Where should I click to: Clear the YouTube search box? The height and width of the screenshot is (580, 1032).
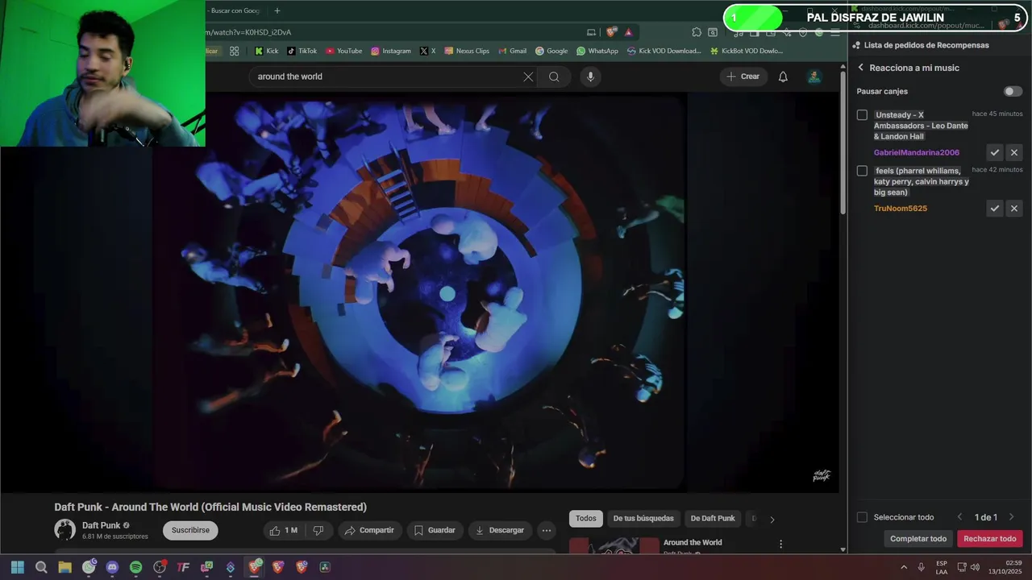tap(528, 77)
